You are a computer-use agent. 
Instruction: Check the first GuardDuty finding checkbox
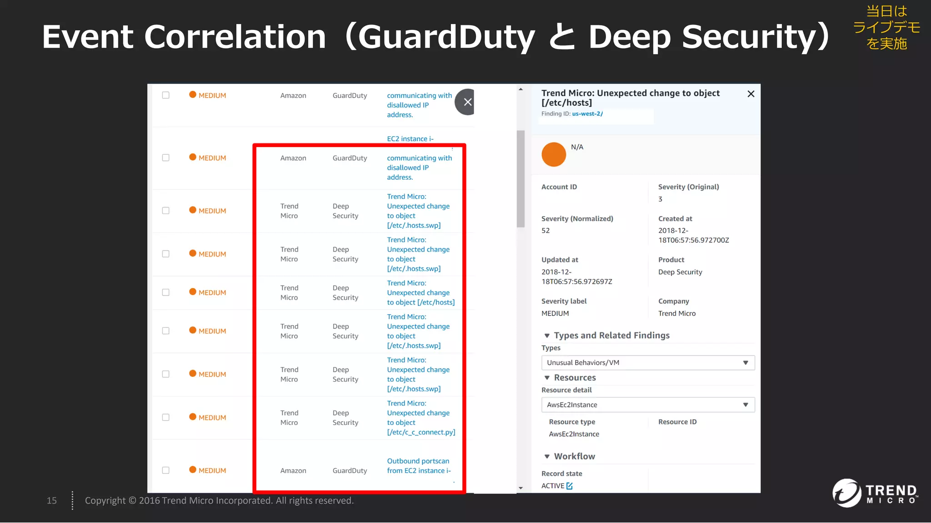point(166,95)
